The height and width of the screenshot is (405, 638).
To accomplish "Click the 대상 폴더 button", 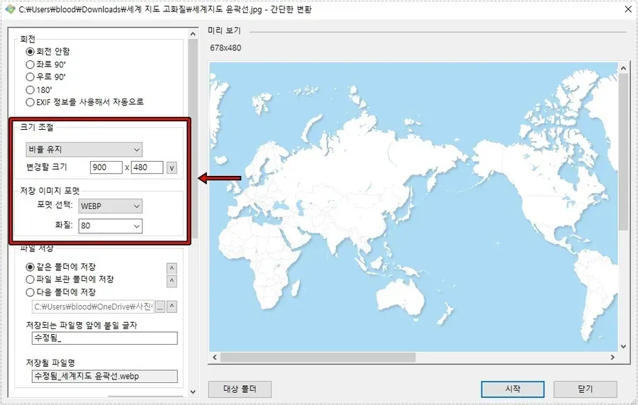I will 240,389.
